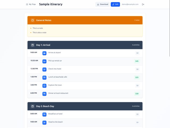Image resolution: width=170 pixels, height=128 pixels.
Task: Click the clock icon for Explore the town
Action: point(44,86)
